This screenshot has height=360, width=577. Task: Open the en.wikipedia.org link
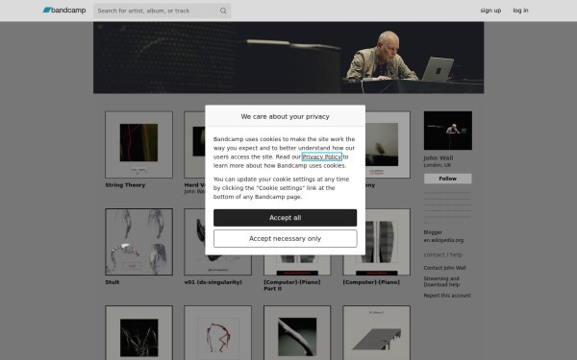(x=443, y=240)
